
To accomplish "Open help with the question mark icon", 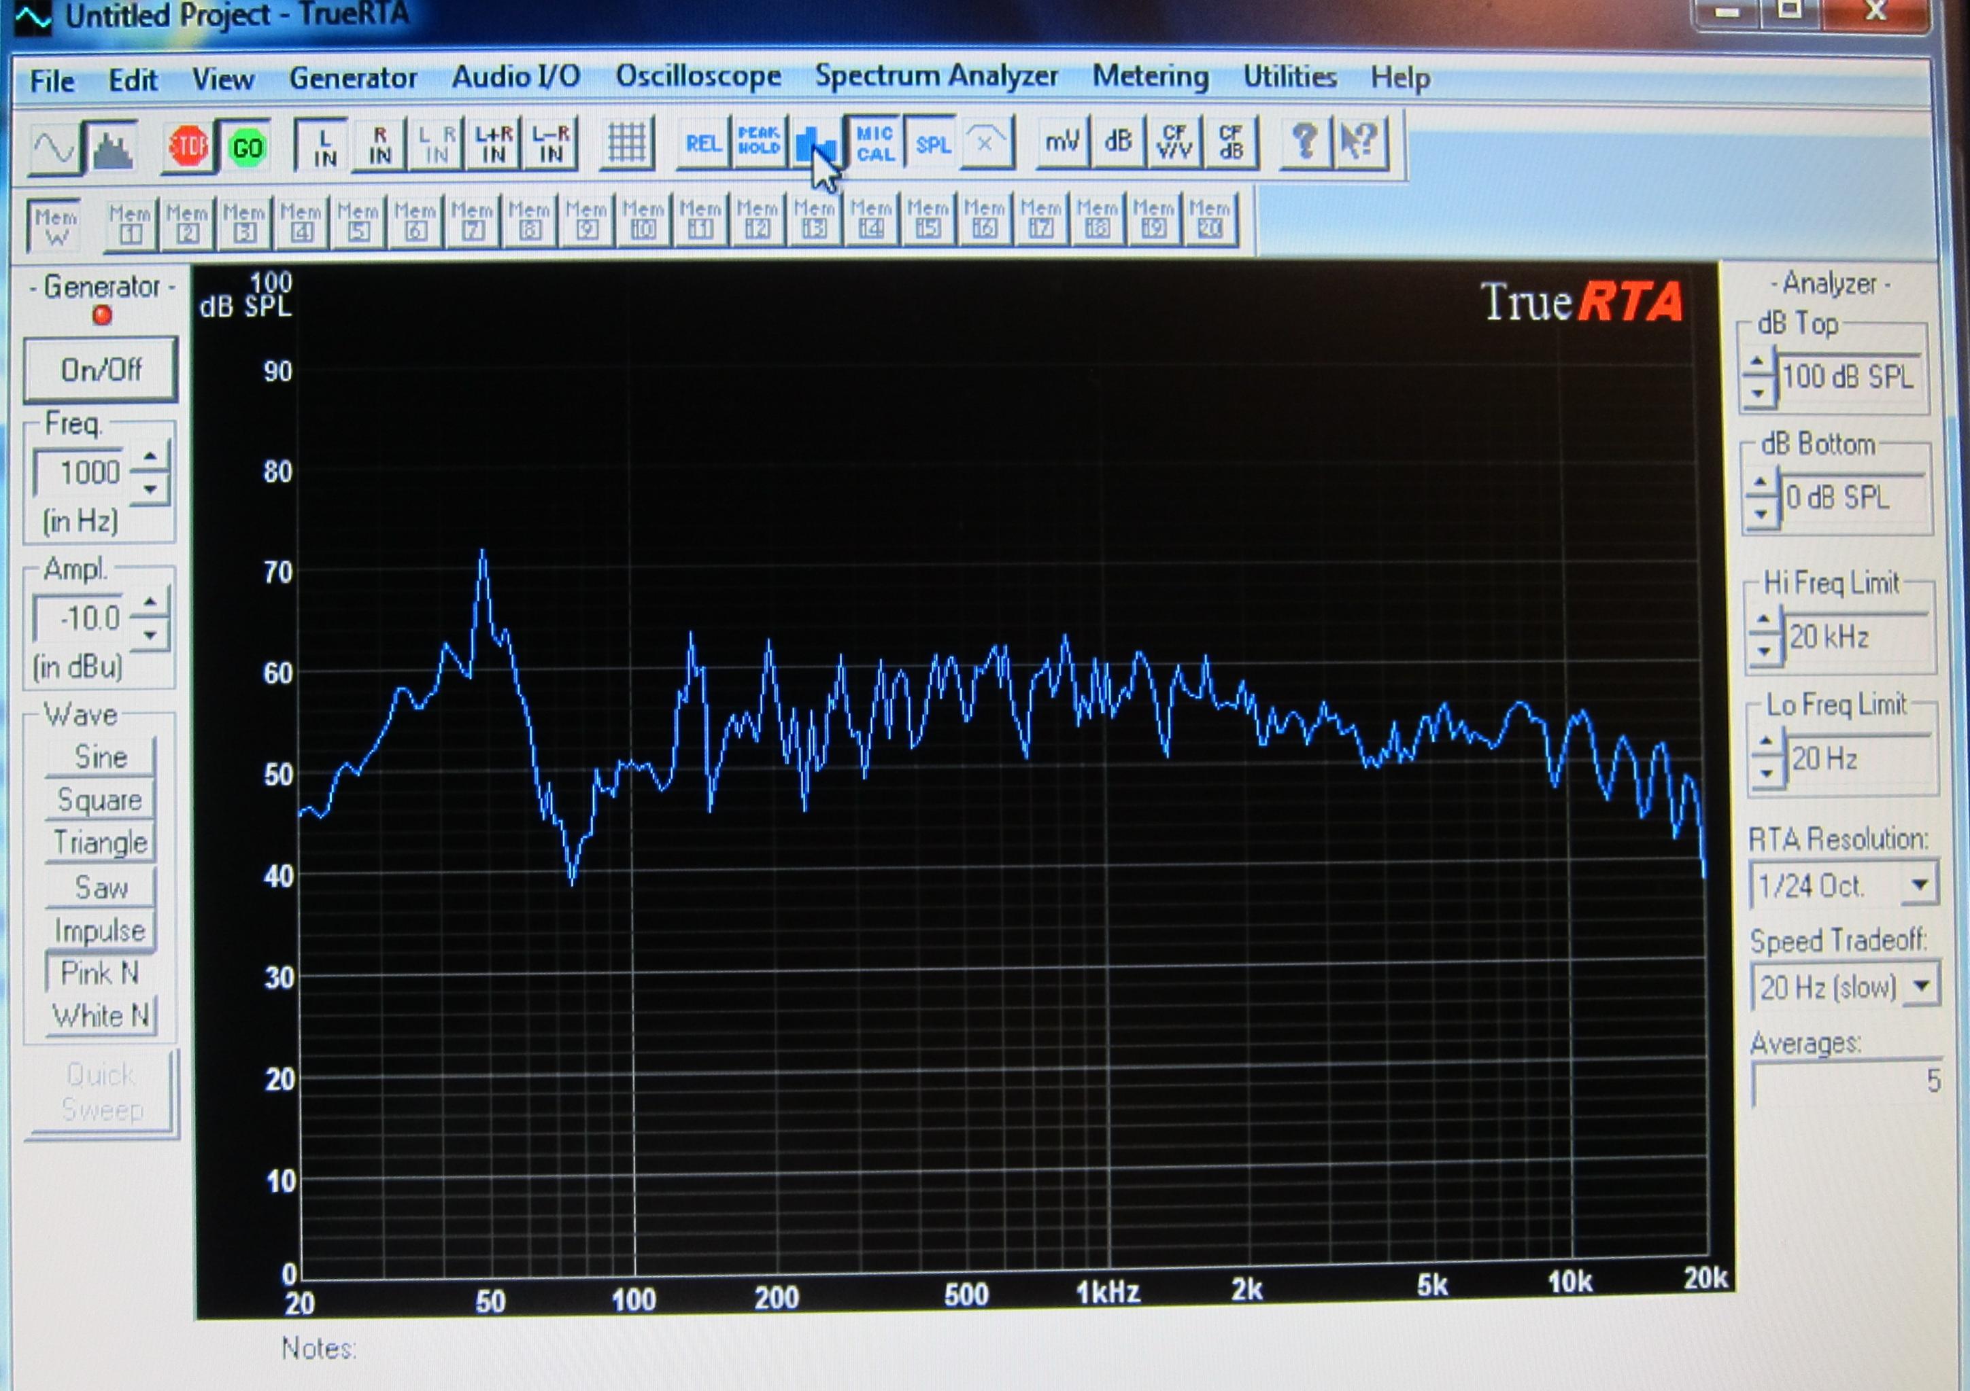I will (1304, 142).
